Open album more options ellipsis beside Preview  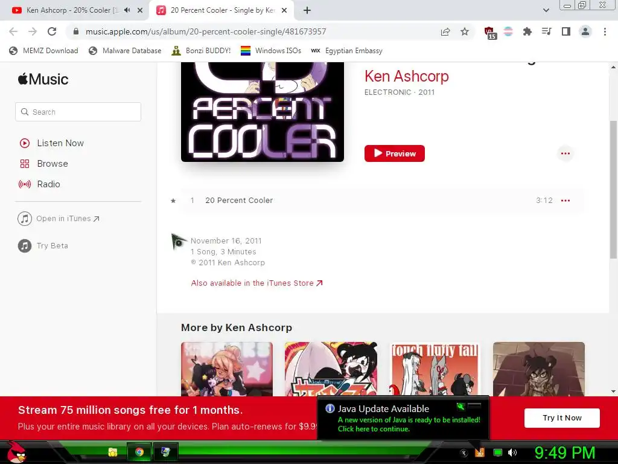565,153
